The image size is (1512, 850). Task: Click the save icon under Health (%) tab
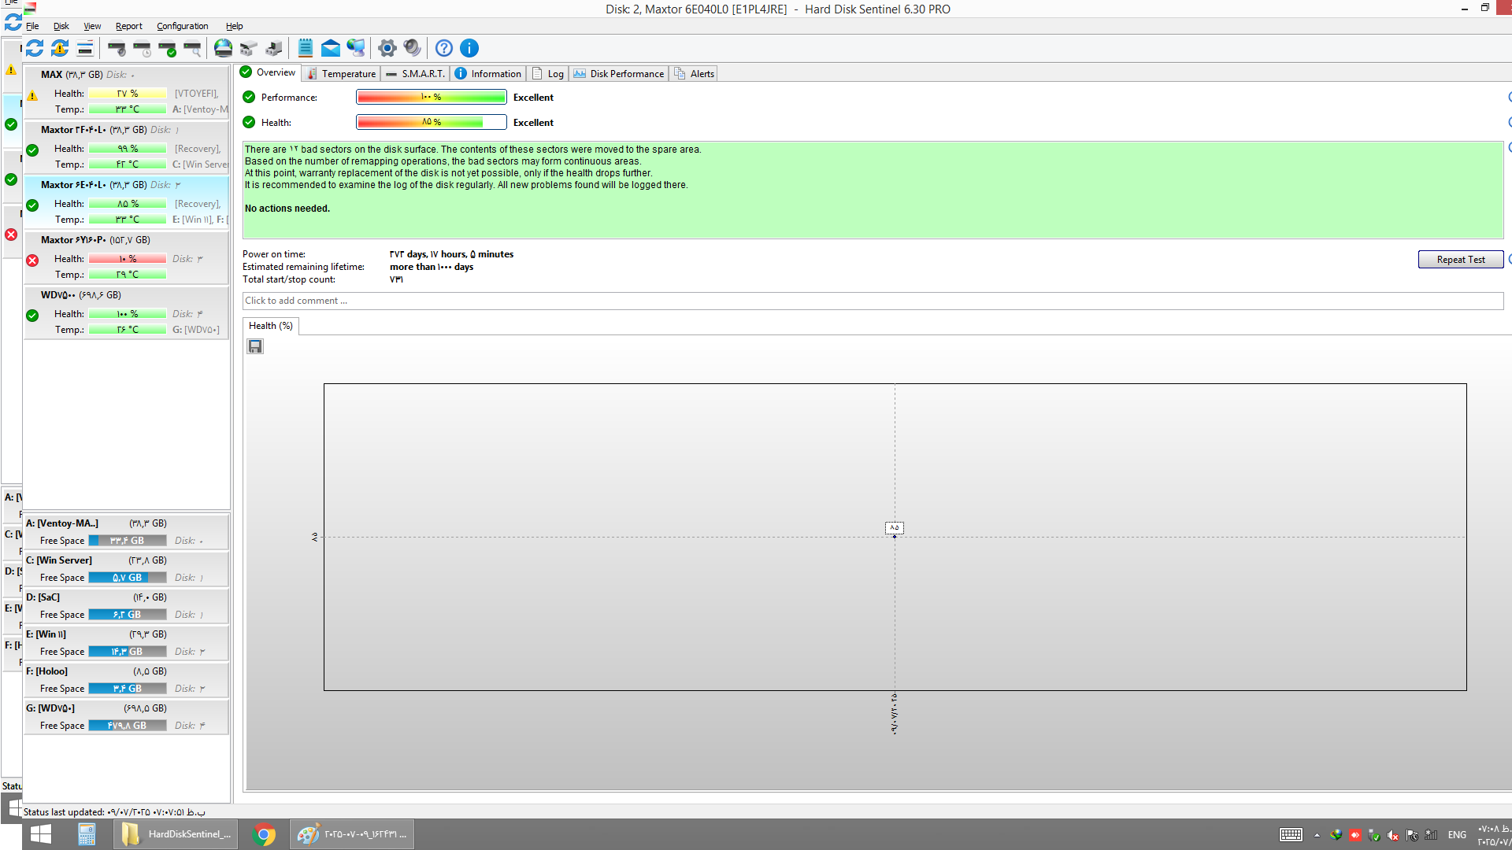click(255, 346)
